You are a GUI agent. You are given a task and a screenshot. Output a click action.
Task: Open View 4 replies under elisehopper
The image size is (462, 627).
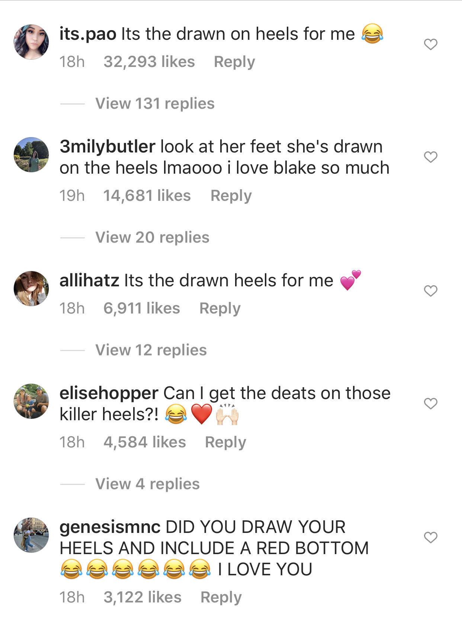(x=147, y=484)
